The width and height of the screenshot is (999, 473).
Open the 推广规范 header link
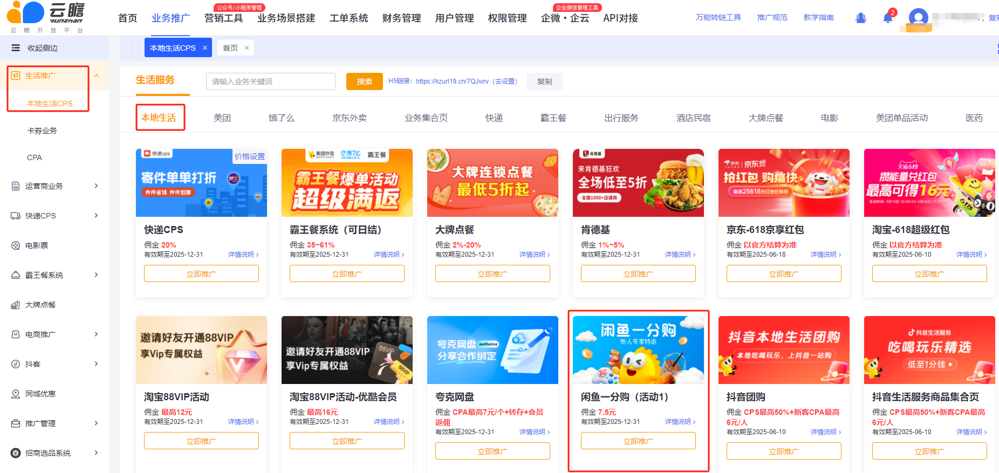[772, 18]
